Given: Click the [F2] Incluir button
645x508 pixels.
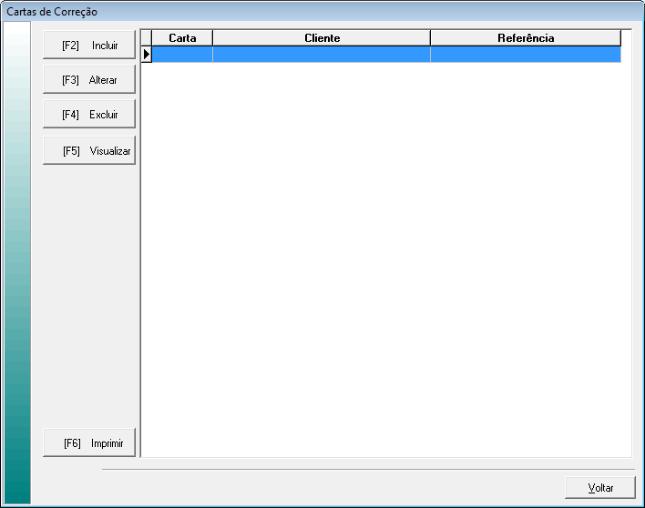Looking at the screenshot, I should tap(89, 45).
